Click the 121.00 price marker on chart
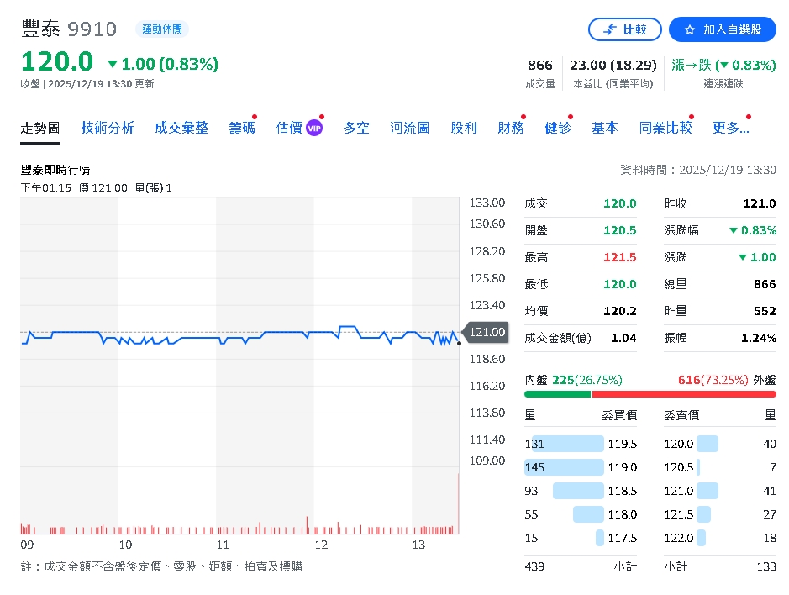 (487, 332)
